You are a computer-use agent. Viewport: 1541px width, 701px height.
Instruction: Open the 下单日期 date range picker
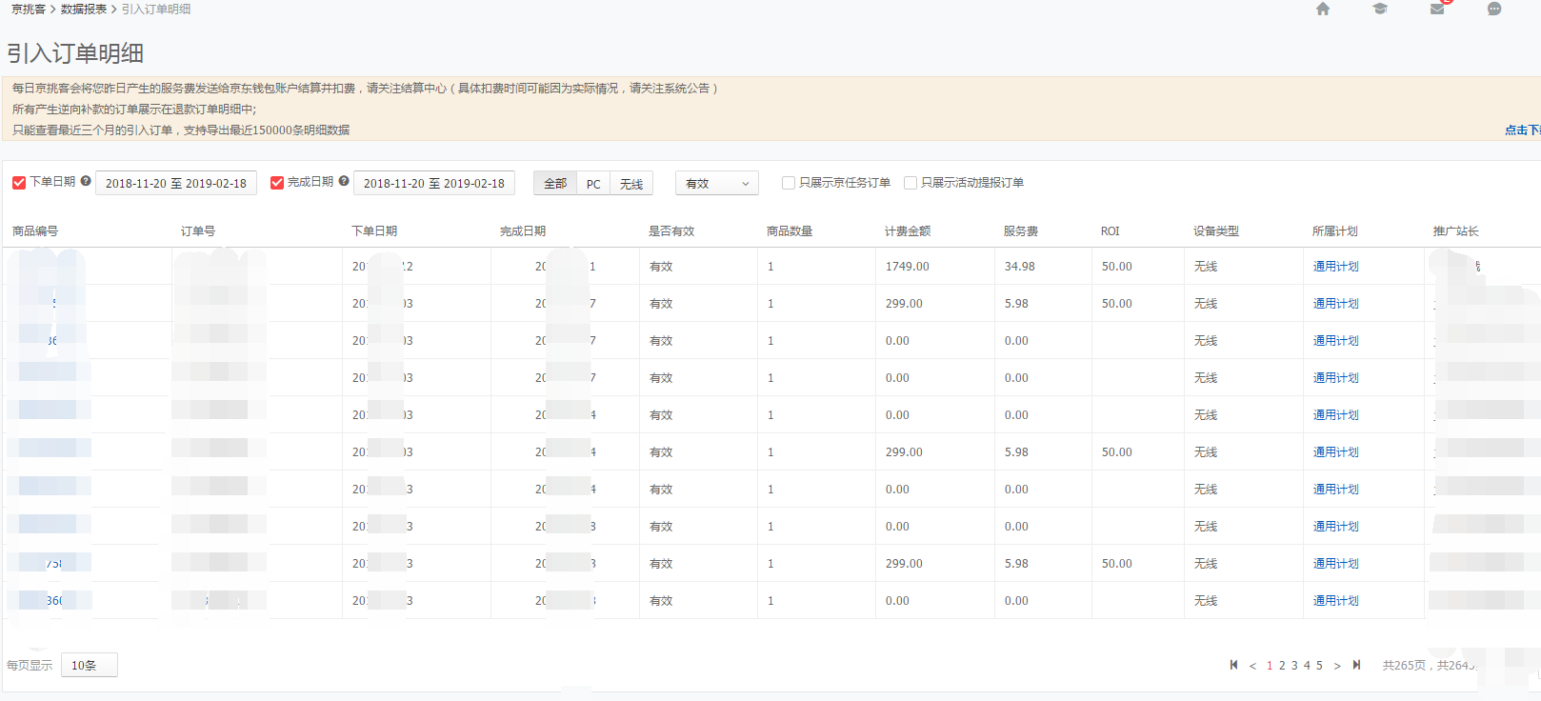[x=175, y=183]
